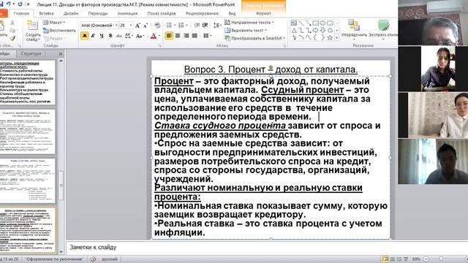Close the slides thumbnail pane
This screenshot has height=263, width=468.
pos(61,54)
